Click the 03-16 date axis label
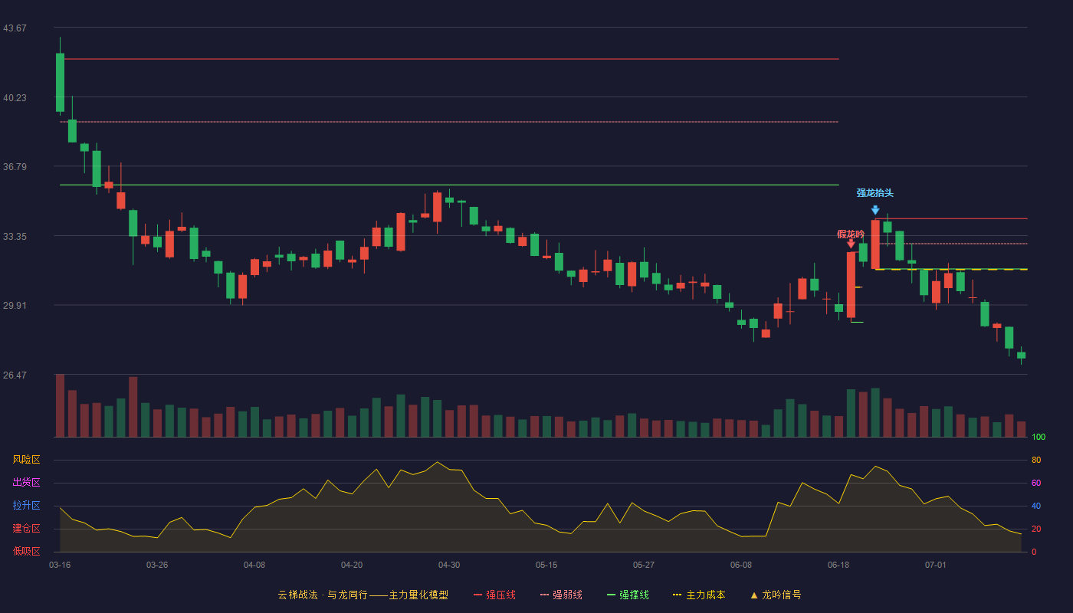The image size is (1073, 613). tap(60, 565)
